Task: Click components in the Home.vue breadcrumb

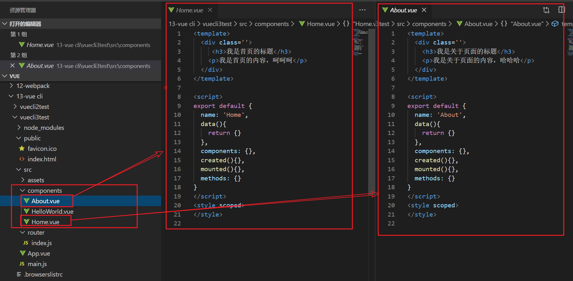Action: point(272,24)
